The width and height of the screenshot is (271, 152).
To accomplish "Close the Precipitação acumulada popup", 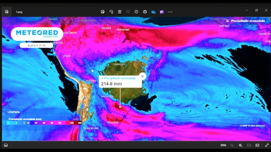I will (x=143, y=76).
